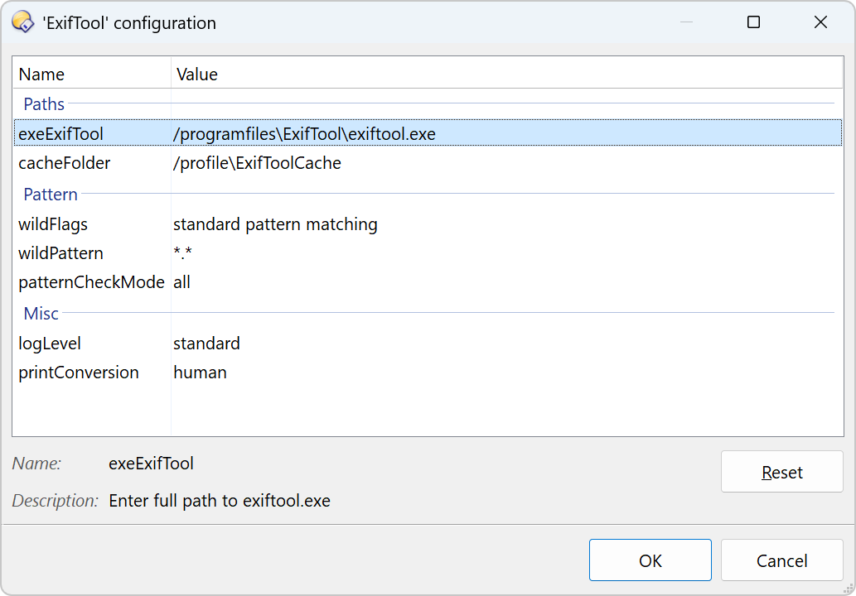Open the printConversion 'human' value
856x596 pixels.
pos(200,372)
